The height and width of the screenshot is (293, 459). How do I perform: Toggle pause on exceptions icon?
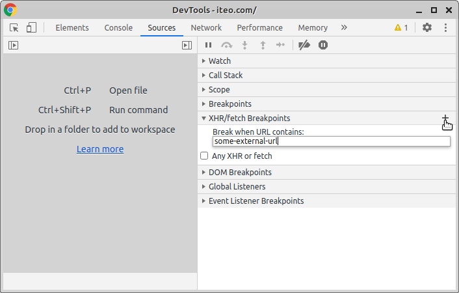(323, 45)
